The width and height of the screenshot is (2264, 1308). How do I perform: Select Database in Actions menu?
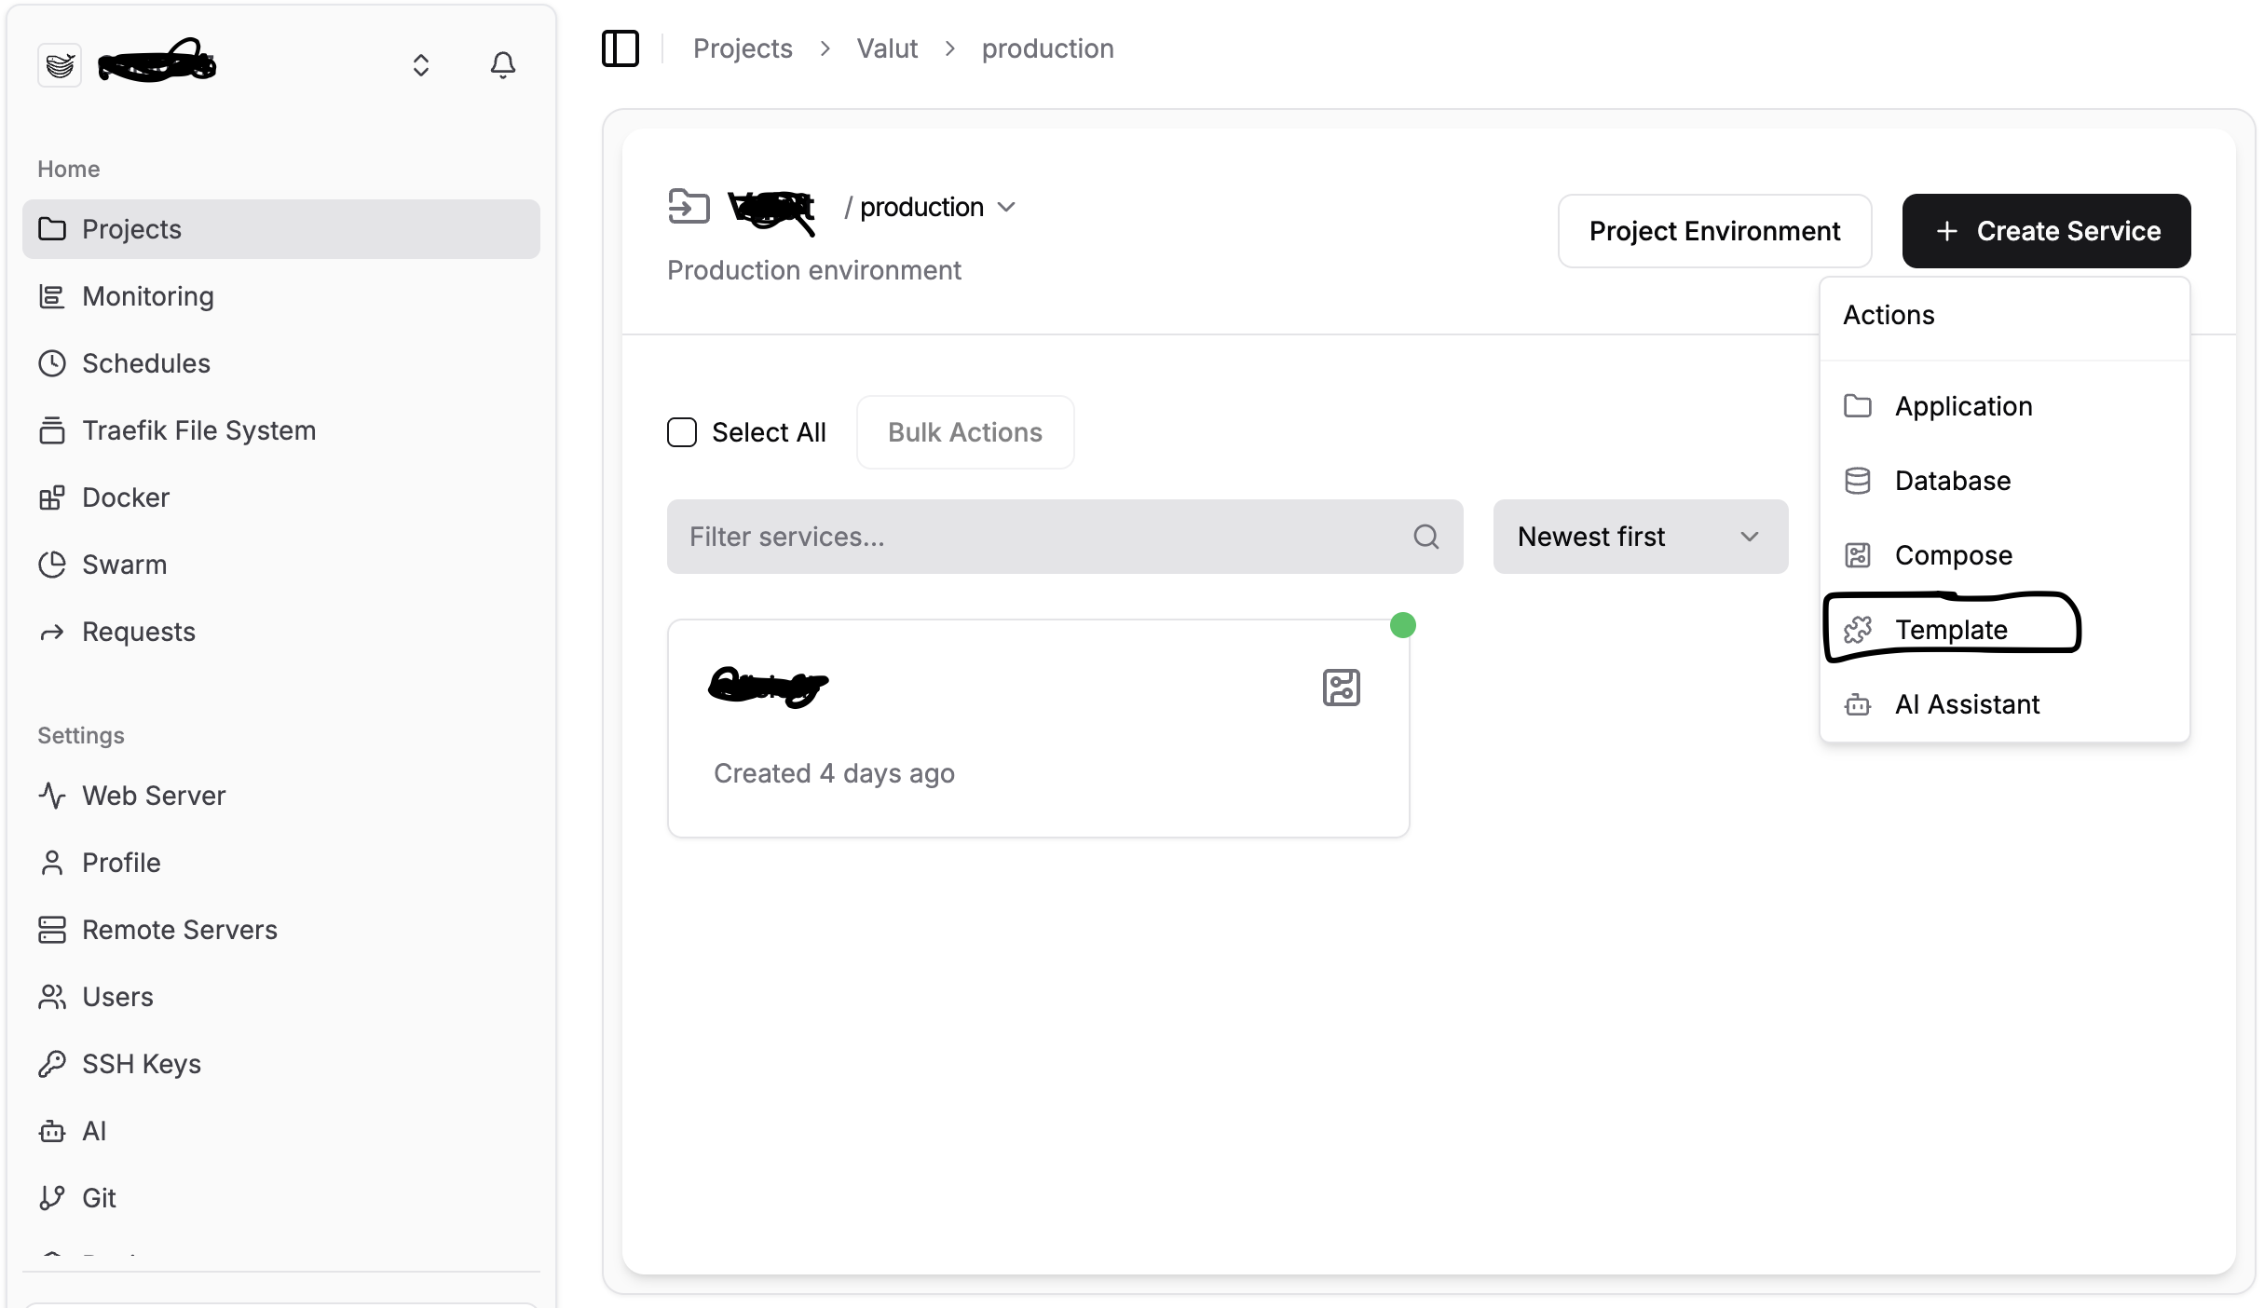point(1953,481)
